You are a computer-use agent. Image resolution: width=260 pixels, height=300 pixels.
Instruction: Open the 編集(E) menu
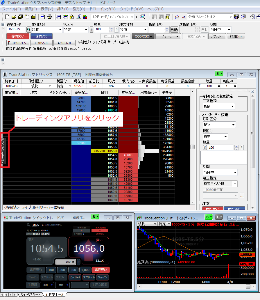click(x=31, y=9)
